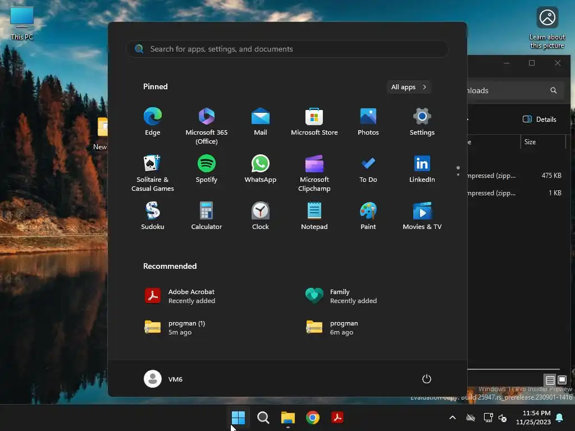Screen dimensions: 575x431
Task: Click the muted volume tray icon
Action: point(503,418)
